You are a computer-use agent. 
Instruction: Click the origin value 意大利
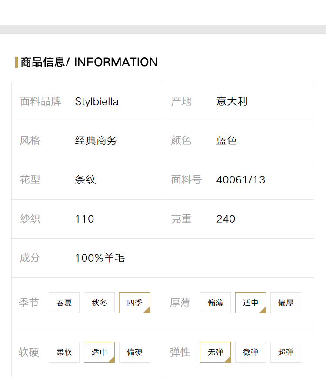pos(232,101)
